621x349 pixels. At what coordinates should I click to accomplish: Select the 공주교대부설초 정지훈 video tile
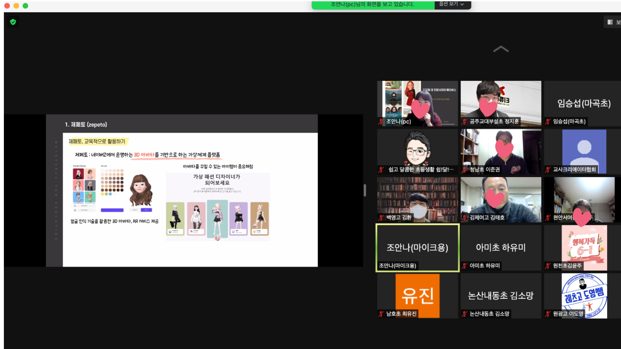pos(501,103)
